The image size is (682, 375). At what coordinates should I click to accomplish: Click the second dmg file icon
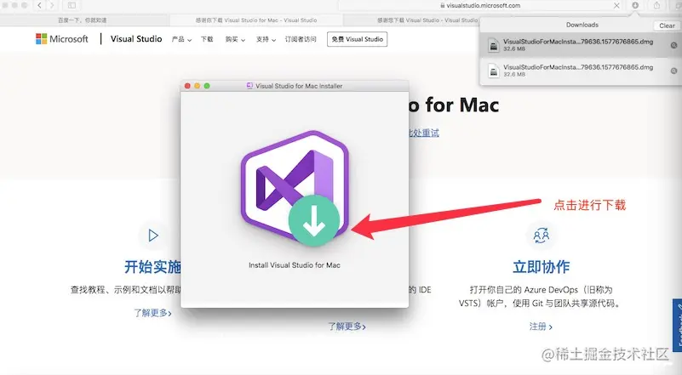(493, 71)
